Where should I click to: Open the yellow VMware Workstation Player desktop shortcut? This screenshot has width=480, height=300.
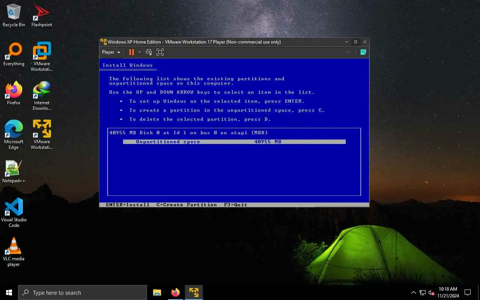tap(42, 135)
